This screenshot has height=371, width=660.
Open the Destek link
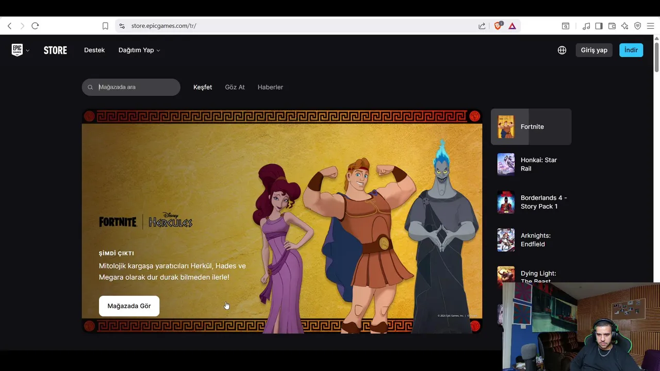tap(94, 50)
